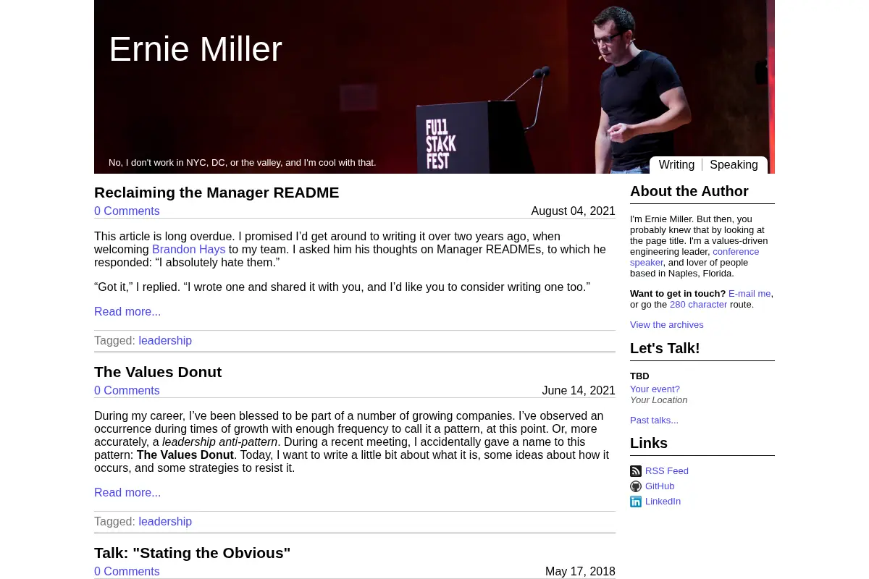Image resolution: width=869 pixels, height=579 pixels.
Task: Click the May 17, 2018 date
Action: 580,572
